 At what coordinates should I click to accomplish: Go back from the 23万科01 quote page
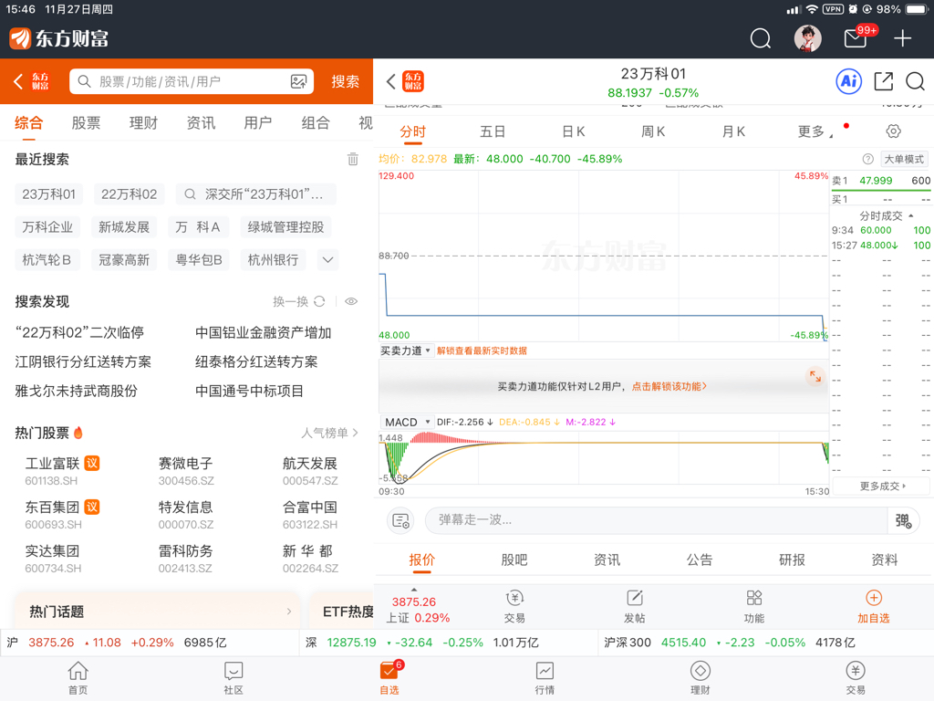(x=391, y=81)
